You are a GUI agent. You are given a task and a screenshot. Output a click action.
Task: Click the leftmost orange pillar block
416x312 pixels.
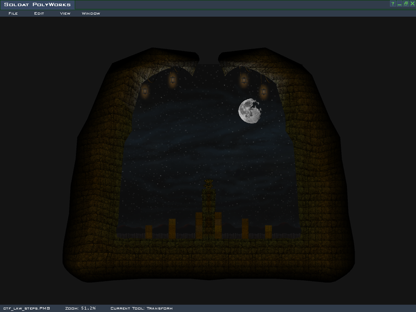(x=149, y=232)
